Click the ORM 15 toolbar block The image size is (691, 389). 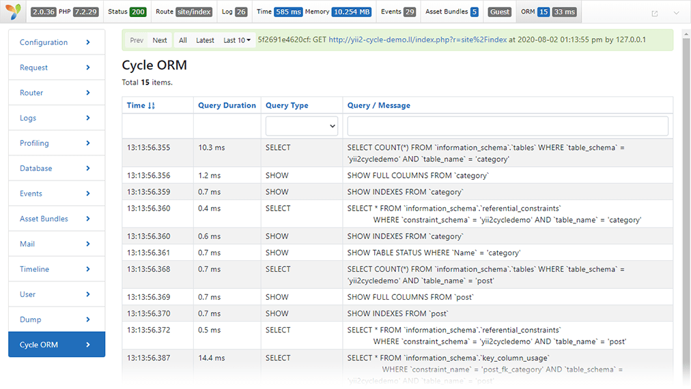[x=549, y=12]
